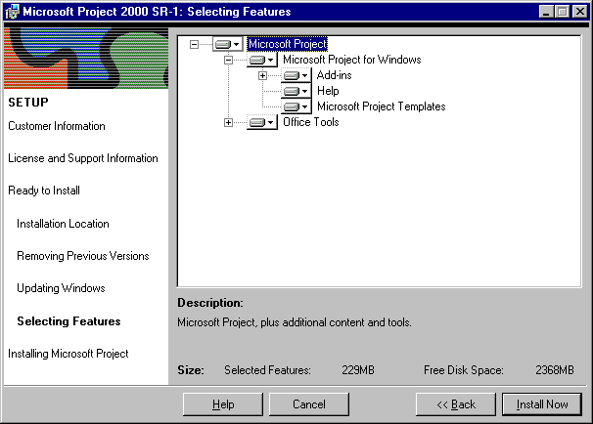Click the Help button at bottom

(x=223, y=404)
